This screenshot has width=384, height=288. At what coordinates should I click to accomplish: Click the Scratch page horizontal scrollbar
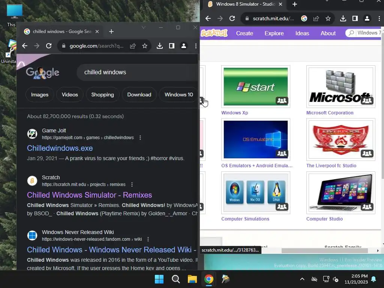[324, 250]
